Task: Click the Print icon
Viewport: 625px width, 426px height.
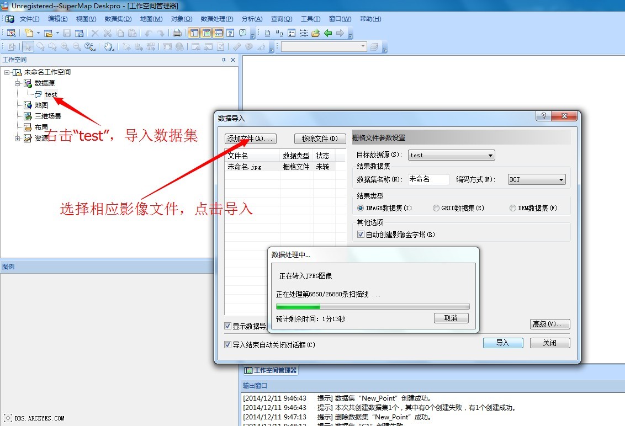Action: tap(177, 33)
